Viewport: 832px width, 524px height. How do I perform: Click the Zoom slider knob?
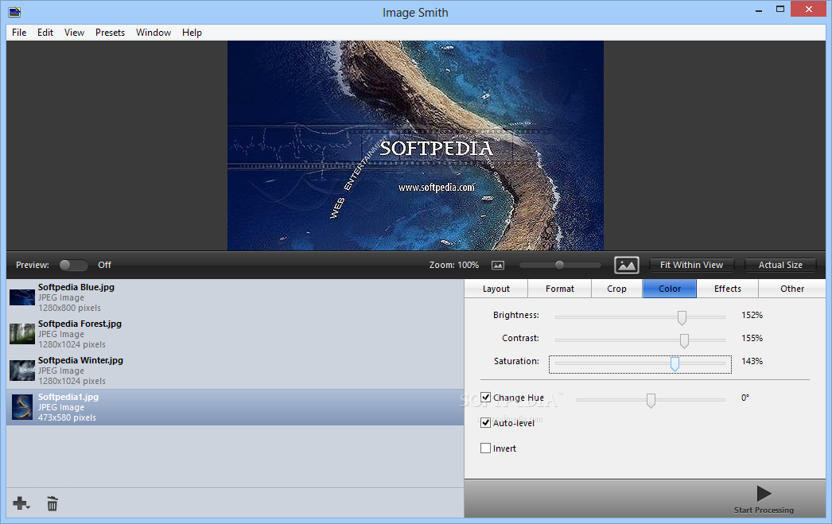(x=559, y=265)
